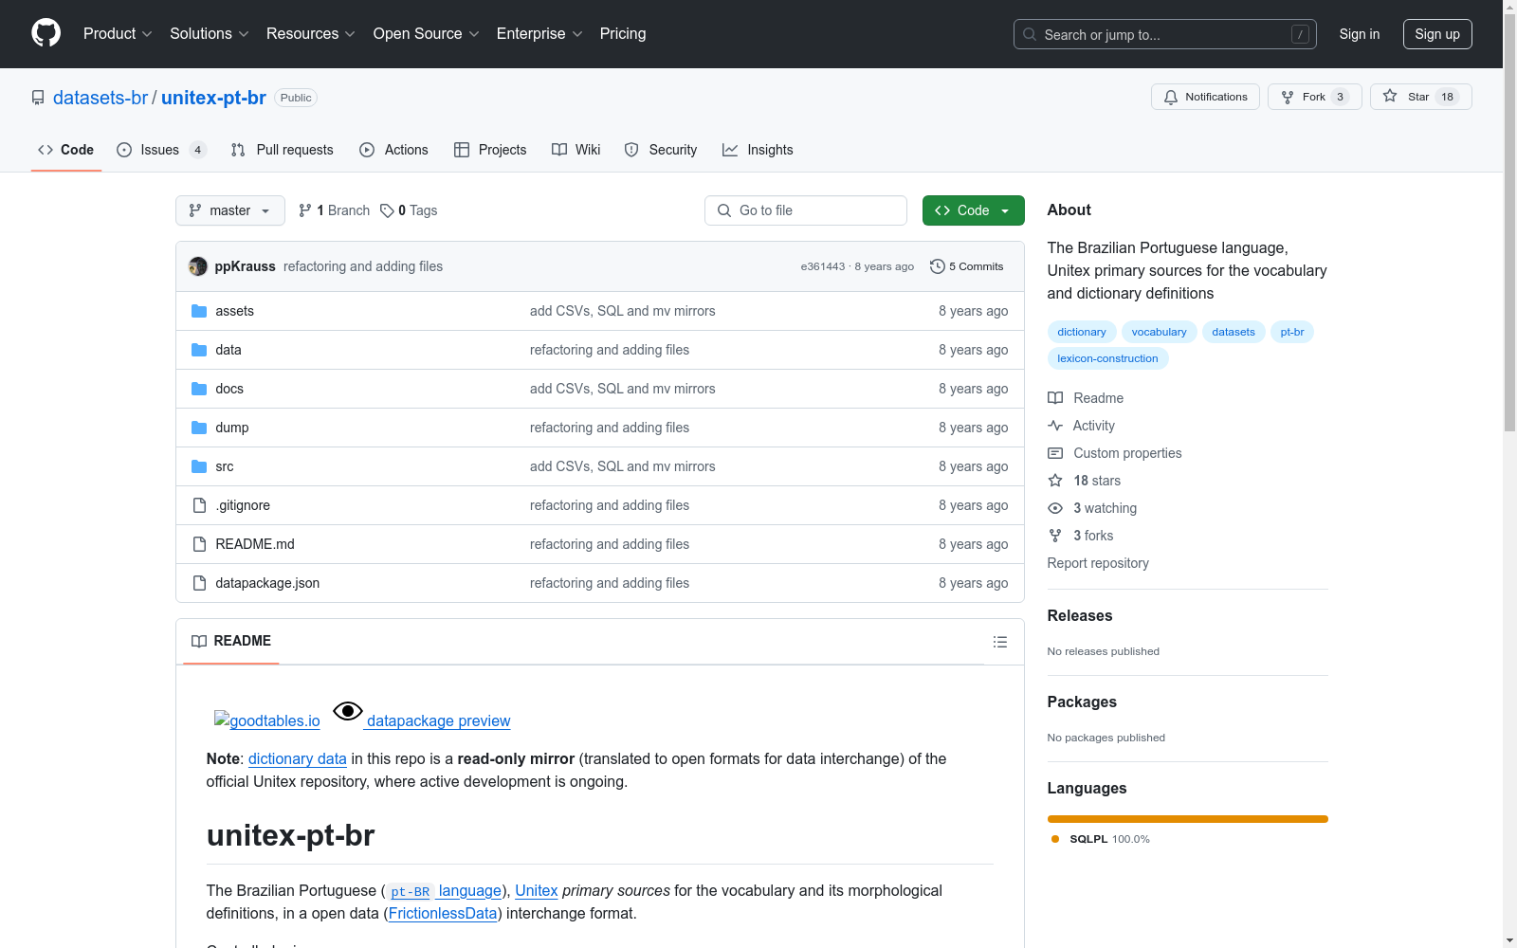Click the branch icon beside 1 Branch
The width and height of the screenshot is (1517, 948).
305,210
